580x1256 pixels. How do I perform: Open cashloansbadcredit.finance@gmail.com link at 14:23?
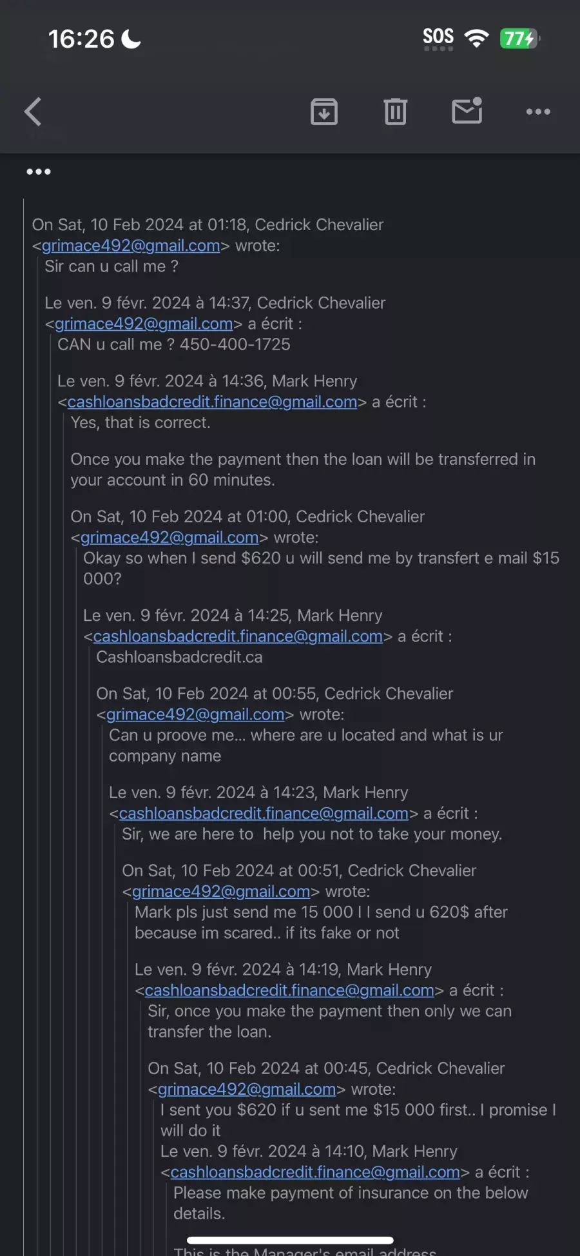click(x=264, y=813)
